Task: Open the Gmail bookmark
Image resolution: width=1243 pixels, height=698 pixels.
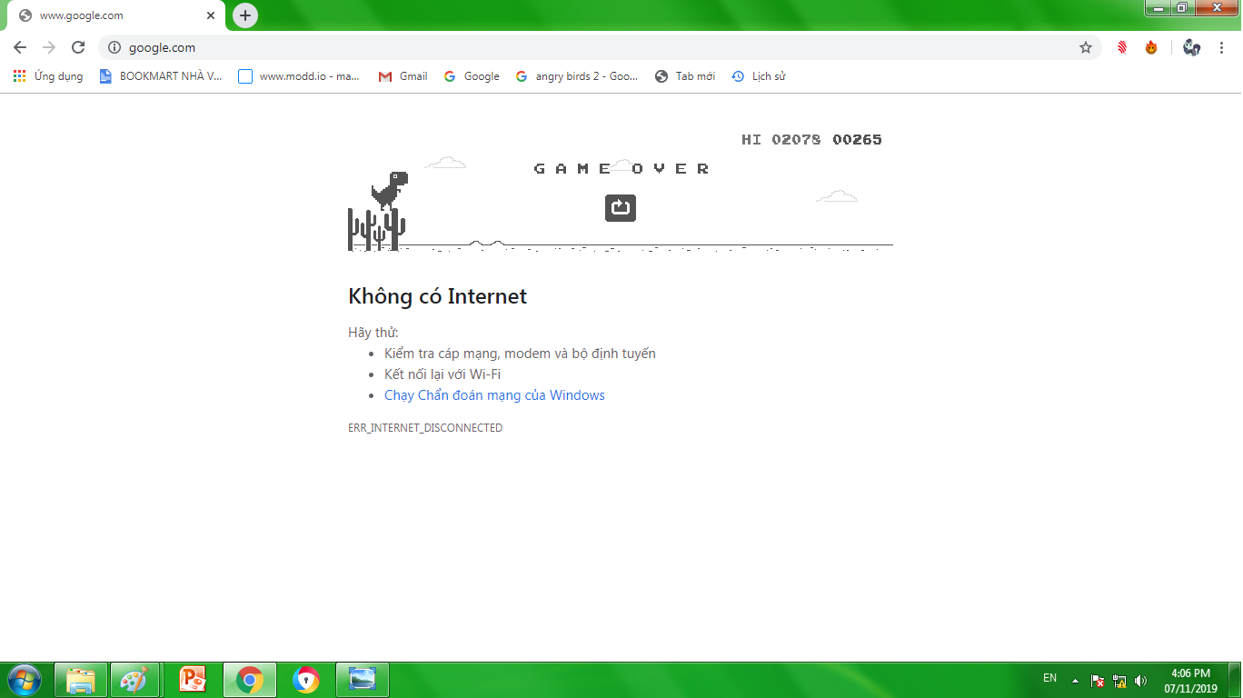Action: point(403,76)
